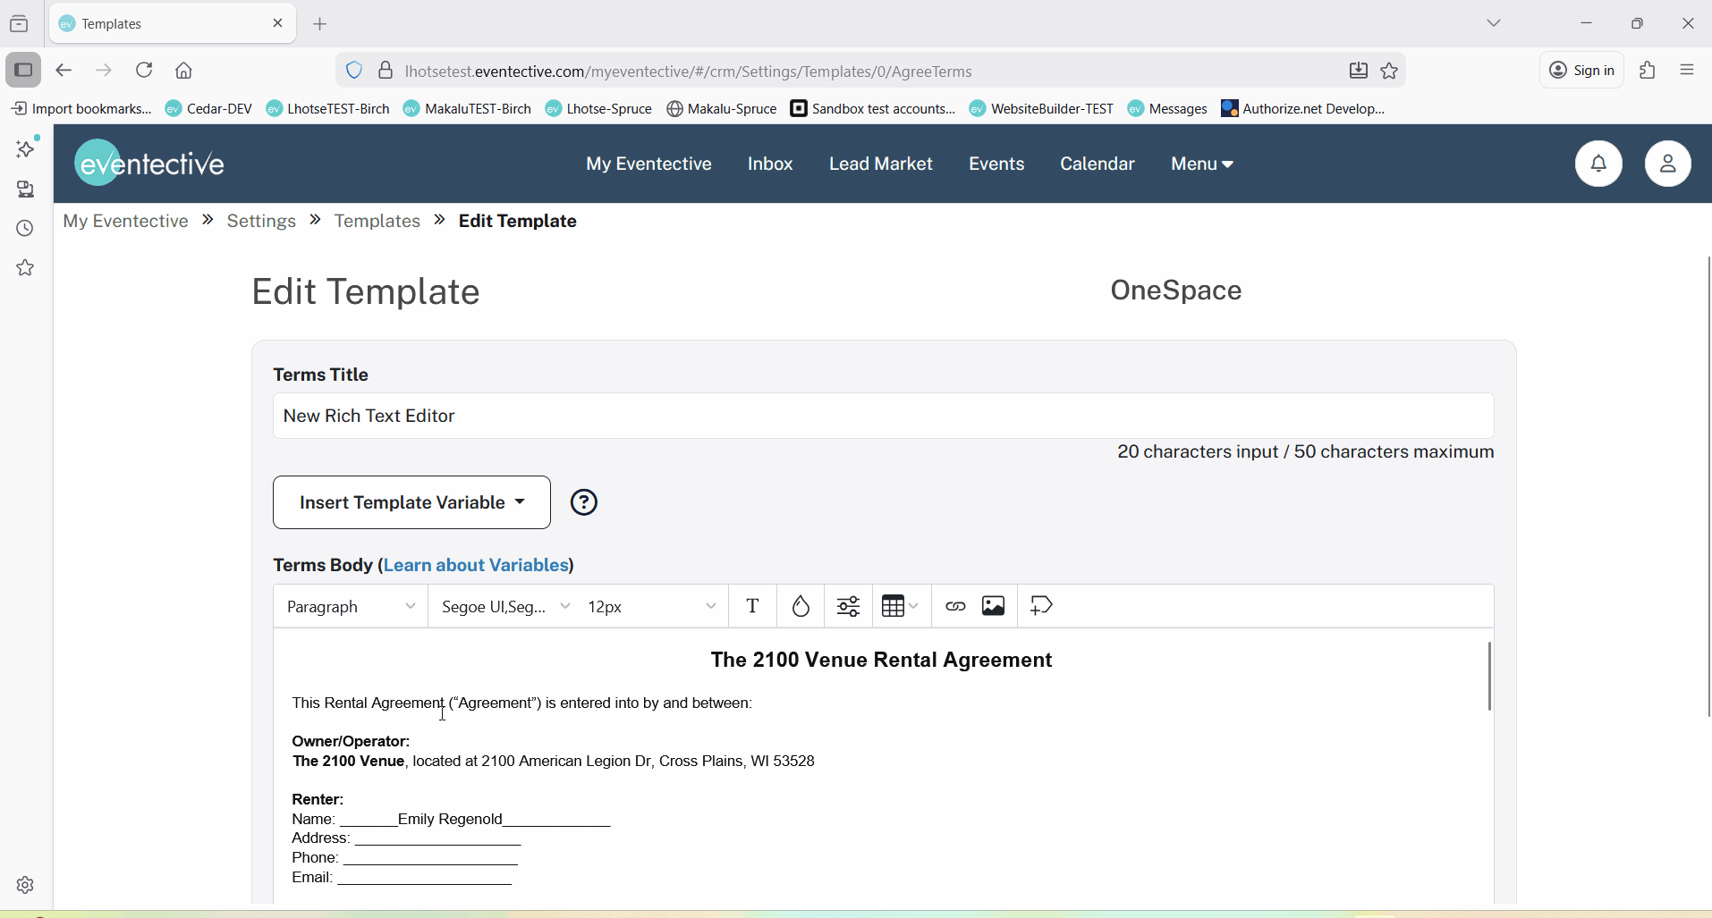The height and width of the screenshot is (918, 1712).
Task: Open browser home page
Action: pos(185,71)
